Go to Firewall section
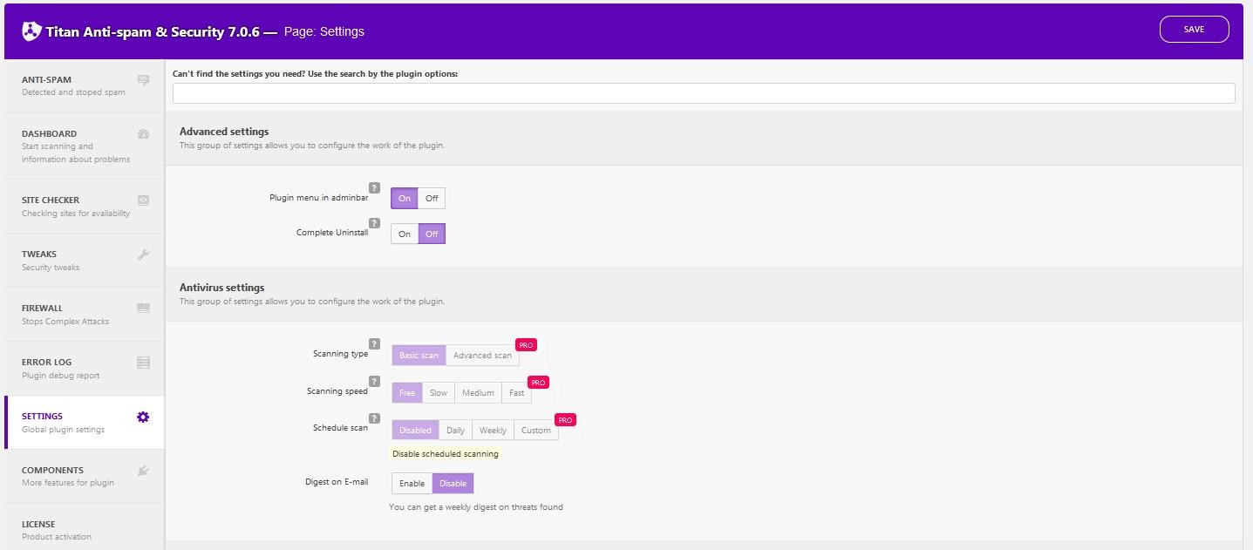Viewport: 1253px width, 550px height. tap(84, 315)
